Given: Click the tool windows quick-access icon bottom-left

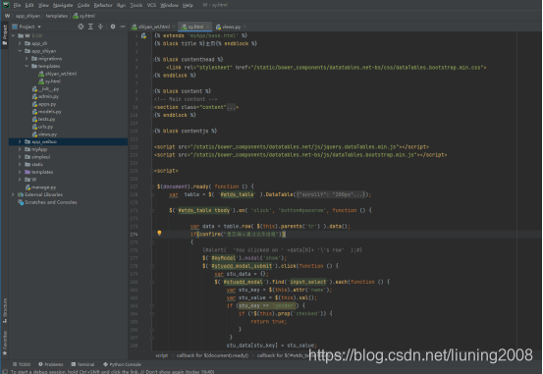Looking at the screenshot, I should tap(5, 372).
